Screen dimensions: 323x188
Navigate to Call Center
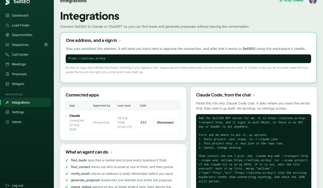coord(27,55)
